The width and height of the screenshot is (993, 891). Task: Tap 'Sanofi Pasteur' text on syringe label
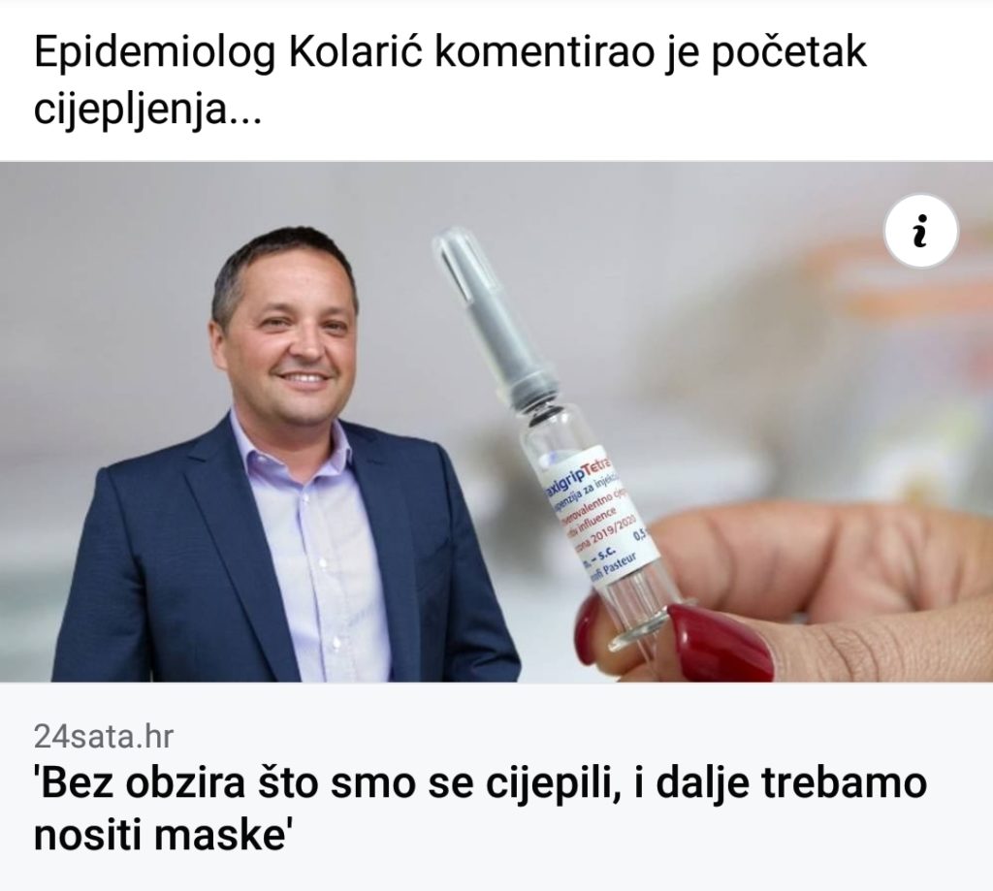tap(613, 569)
